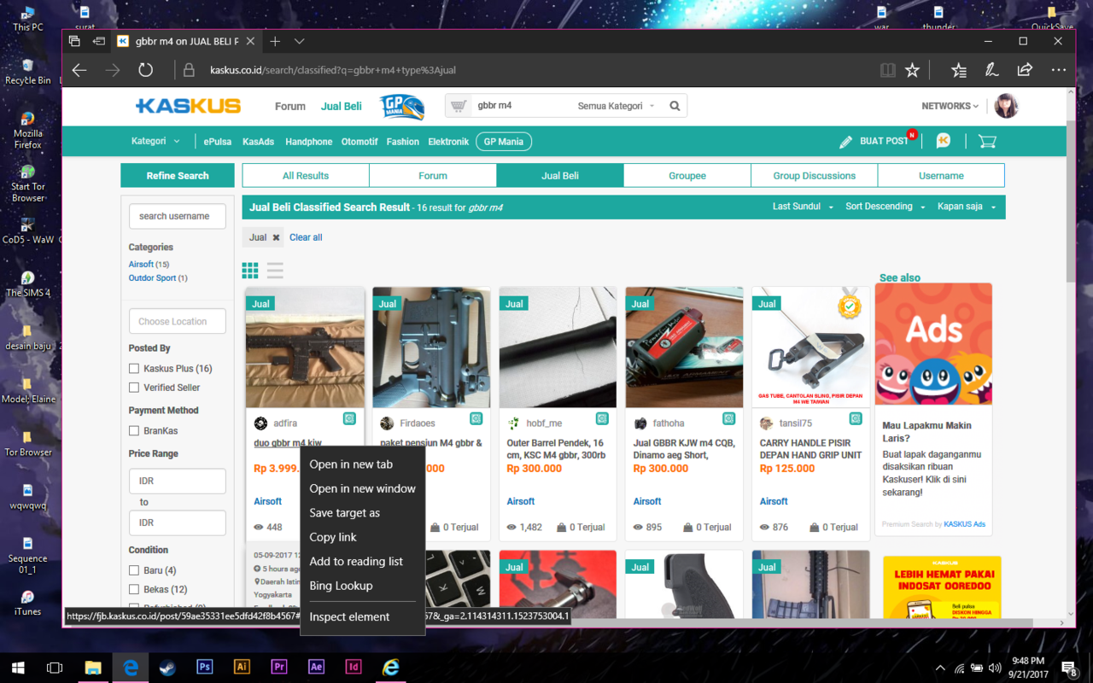This screenshot has height=683, width=1093.
Task: Click the search username field
Action: [178, 216]
